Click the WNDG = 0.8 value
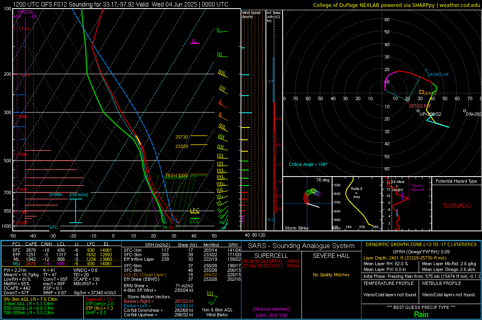Screen dimensions: 482x320 pyautogui.click(x=85, y=270)
